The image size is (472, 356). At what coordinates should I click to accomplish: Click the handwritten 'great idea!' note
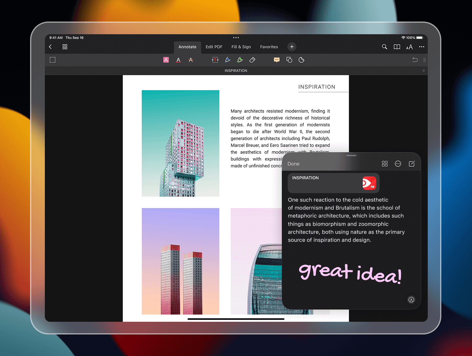350,274
